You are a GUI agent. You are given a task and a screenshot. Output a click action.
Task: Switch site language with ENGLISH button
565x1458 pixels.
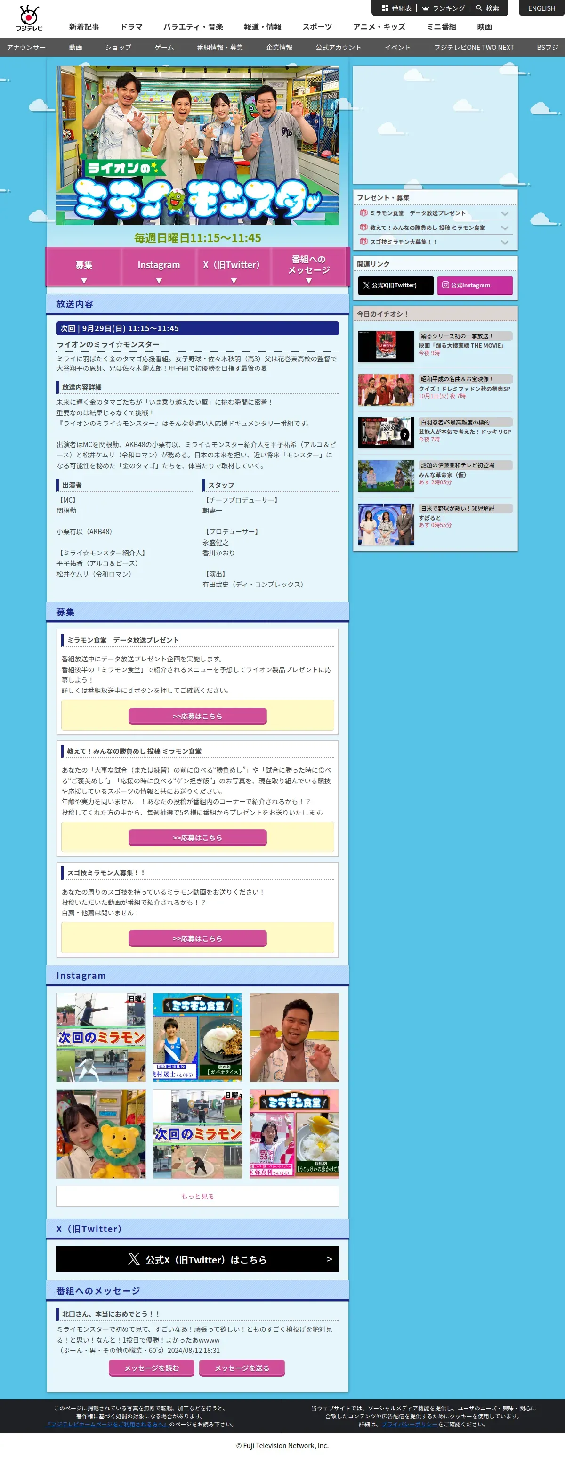[x=542, y=8]
